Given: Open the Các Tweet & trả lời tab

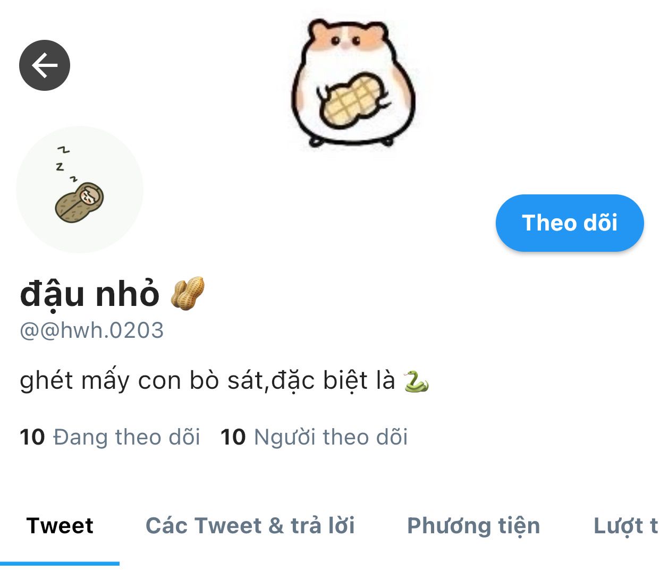Looking at the screenshot, I should click(250, 526).
